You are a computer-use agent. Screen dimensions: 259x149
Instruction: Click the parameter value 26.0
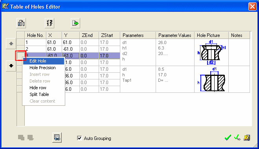pos(162,42)
